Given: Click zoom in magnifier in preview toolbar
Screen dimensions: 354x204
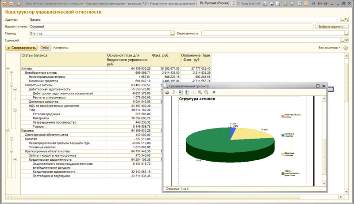Looking at the screenshot, I should [x=200, y=92].
